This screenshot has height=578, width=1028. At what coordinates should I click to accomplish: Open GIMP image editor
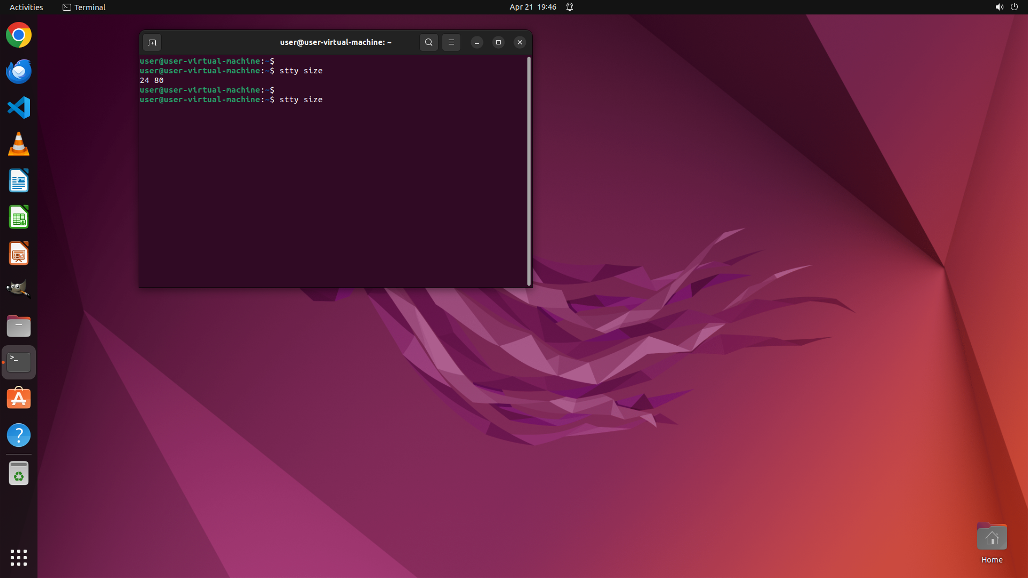pyautogui.click(x=19, y=290)
